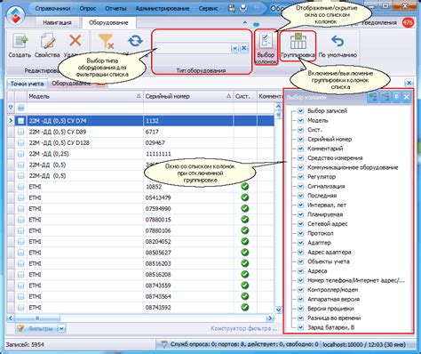The width and height of the screenshot is (421, 354).
Task: Click Модель column sort arrow
Action: (139, 96)
